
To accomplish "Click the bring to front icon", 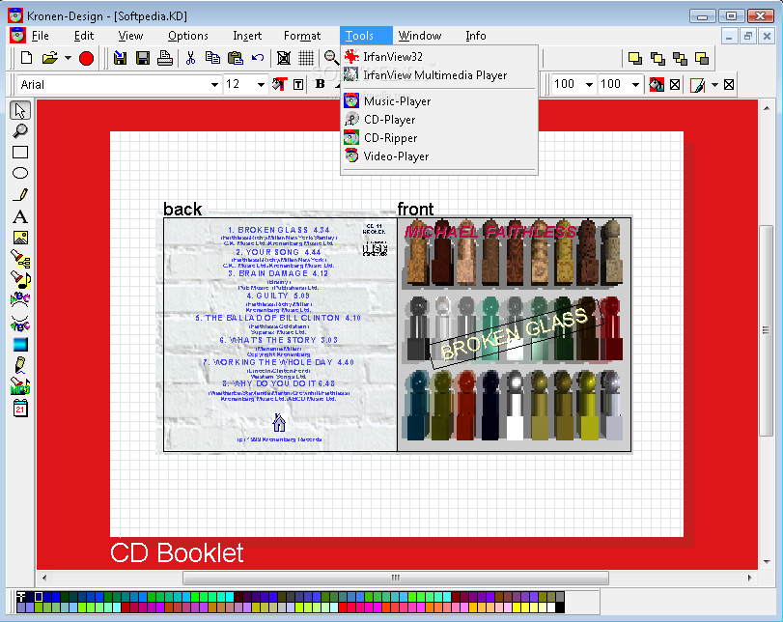I will (x=635, y=58).
